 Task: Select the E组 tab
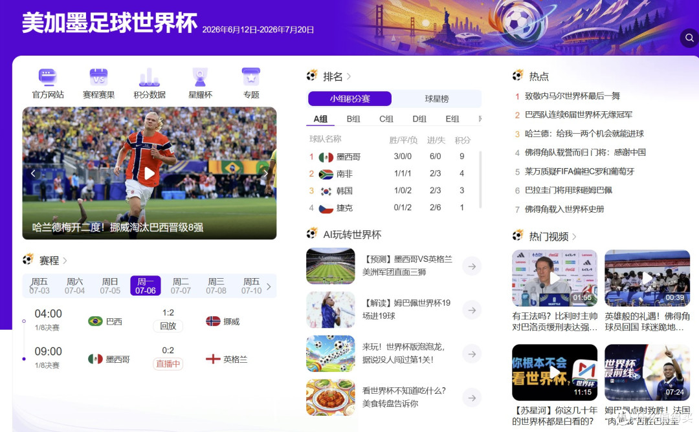coord(452,119)
